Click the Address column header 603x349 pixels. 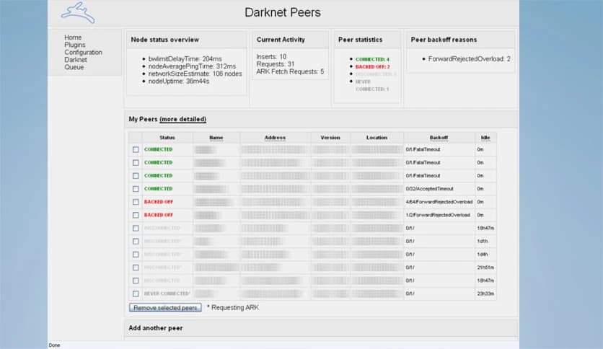[x=275, y=137]
